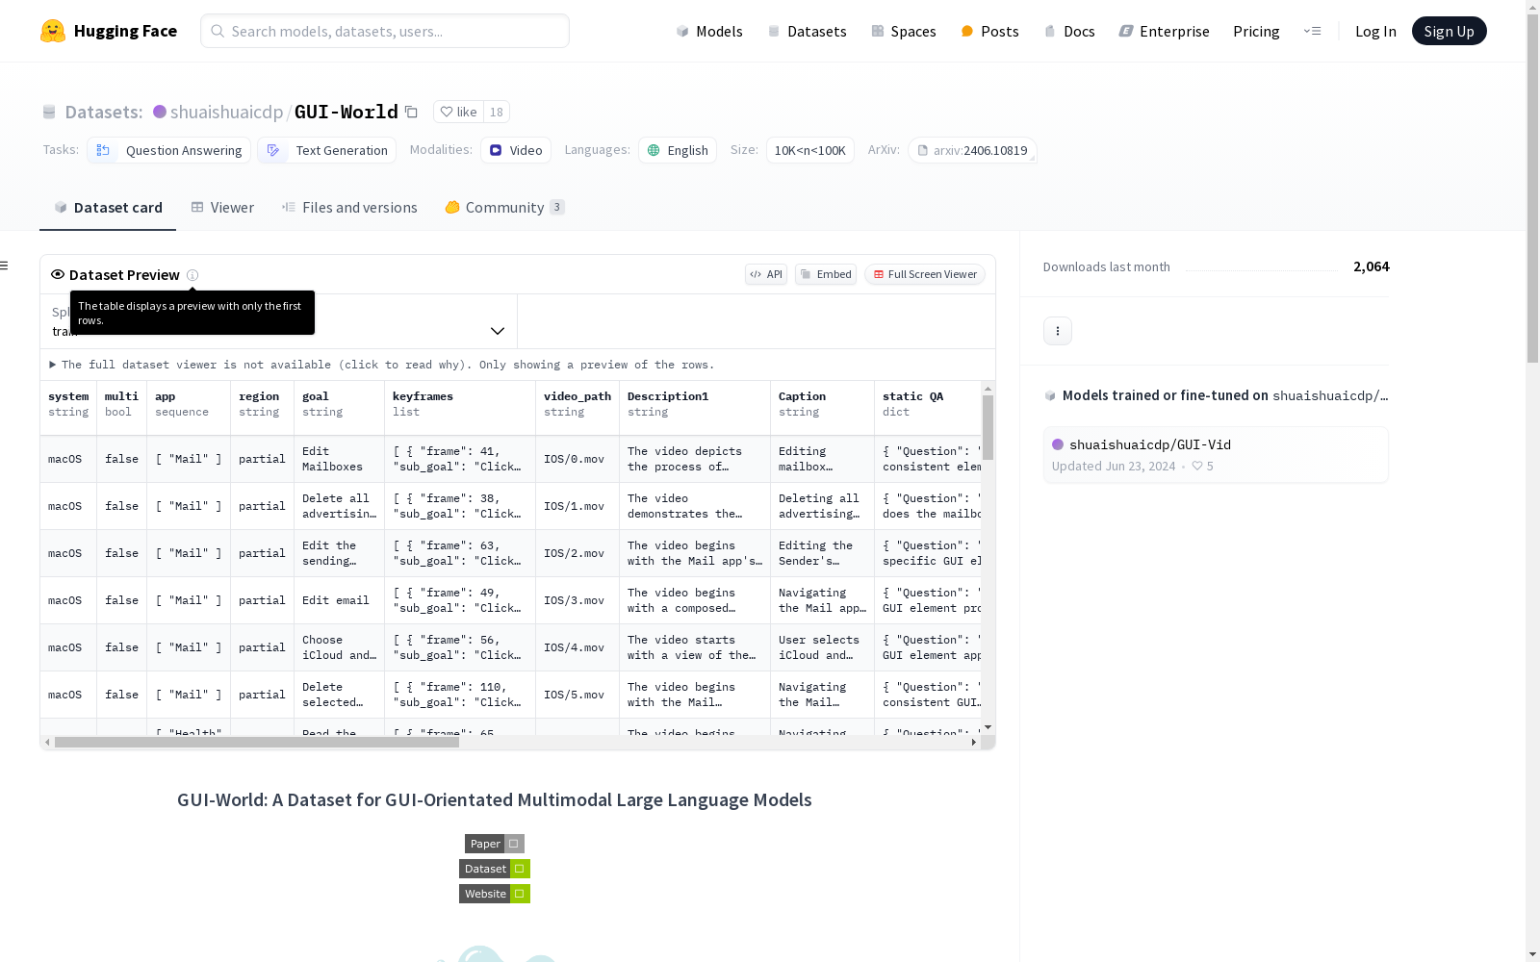The image size is (1540, 962).
Task: Click the GUI-World dataset title
Action: [x=346, y=112]
